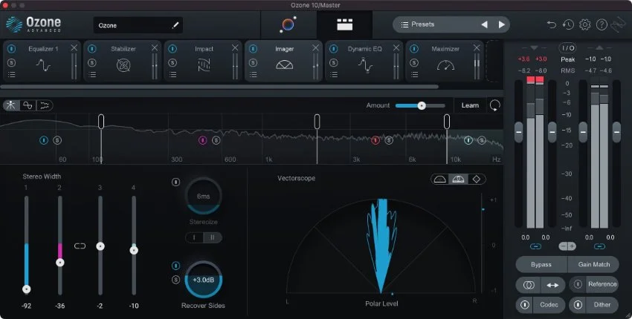This screenshot has height=319, width=632.
Task: Enable the Reference power toggle
Action: [578, 284]
